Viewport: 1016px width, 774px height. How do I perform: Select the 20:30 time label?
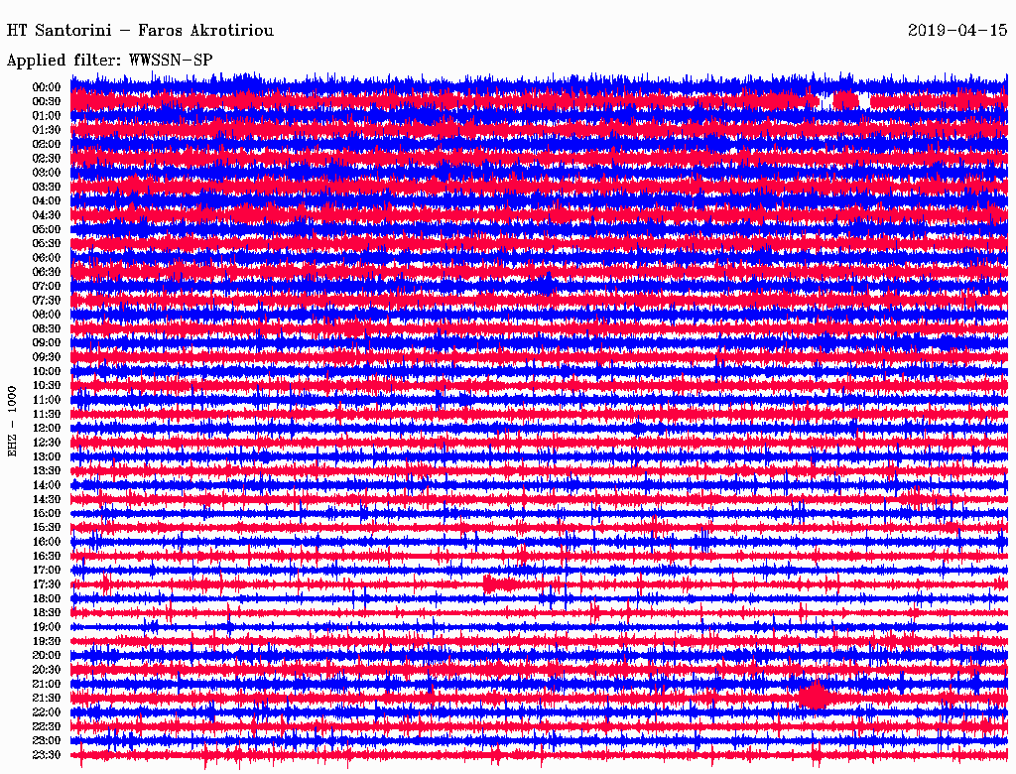click(47, 669)
